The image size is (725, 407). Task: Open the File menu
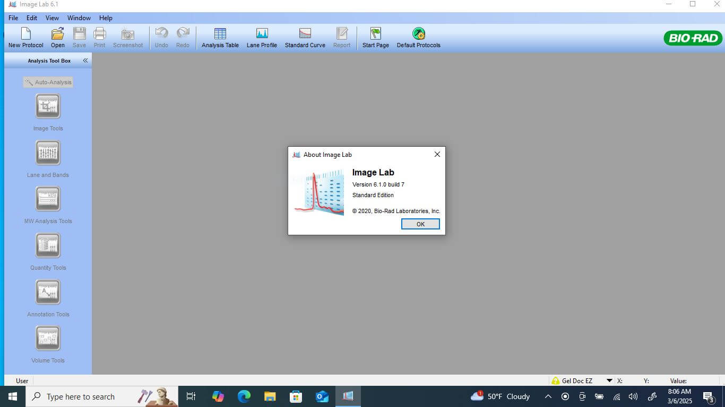(13, 18)
